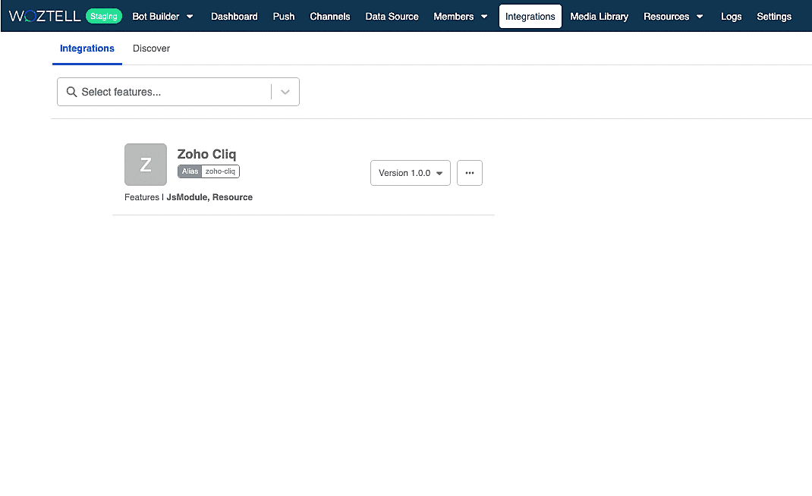Screen dimensions: 812x496
Task: Click the search magnifier icon
Action: click(71, 92)
